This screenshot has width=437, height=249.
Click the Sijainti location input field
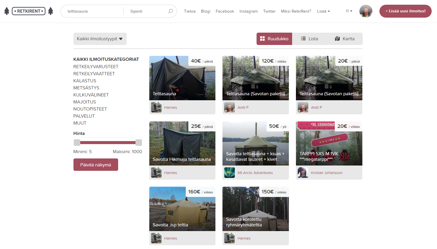tap(147, 11)
